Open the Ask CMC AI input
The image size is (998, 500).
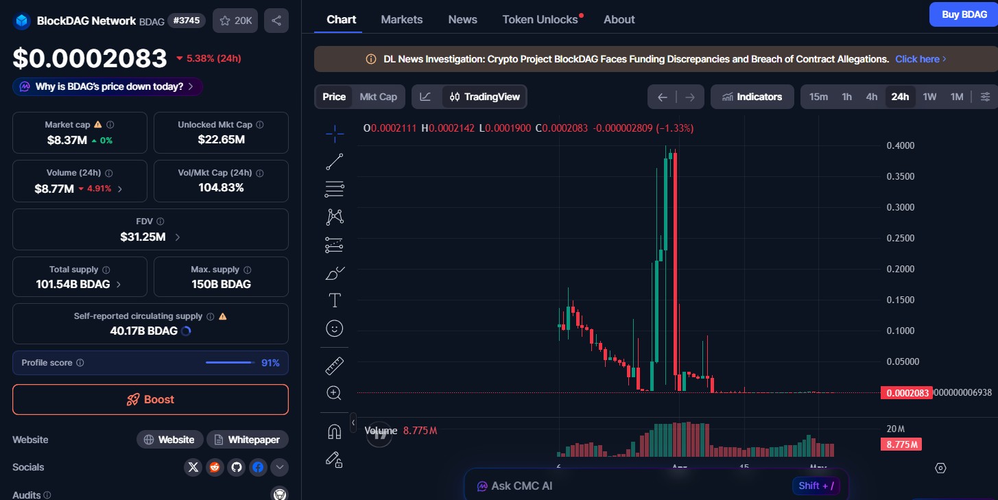tap(656, 486)
